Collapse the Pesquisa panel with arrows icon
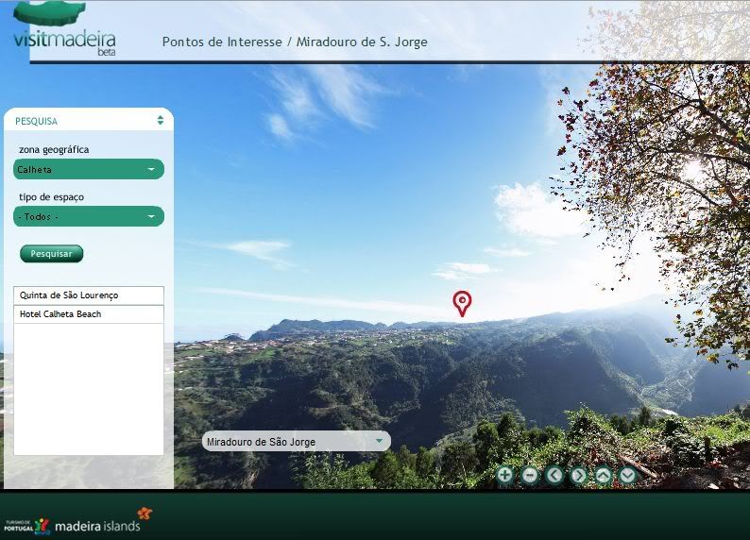Viewport: 750px width, 540px height. 161,121
